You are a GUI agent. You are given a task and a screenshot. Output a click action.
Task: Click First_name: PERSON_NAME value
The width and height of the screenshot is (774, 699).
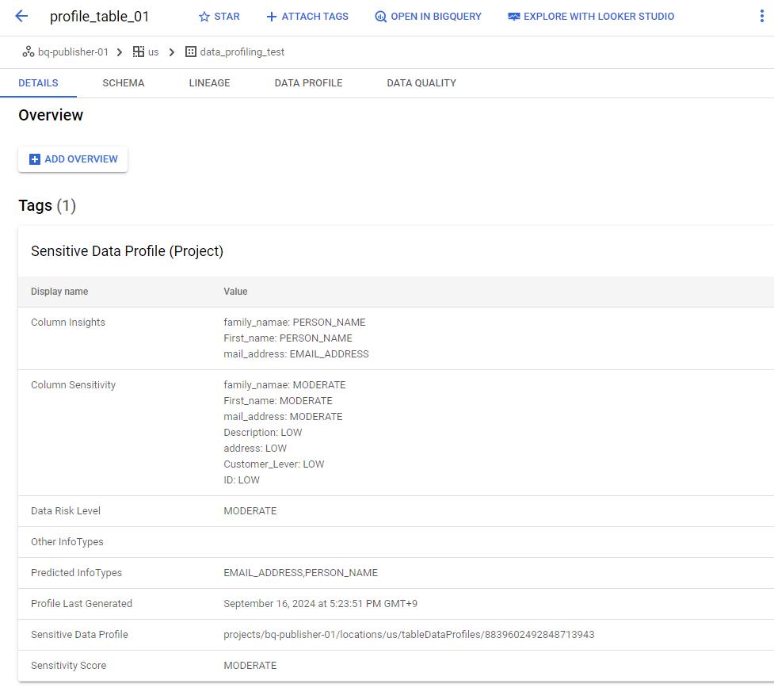(x=288, y=338)
